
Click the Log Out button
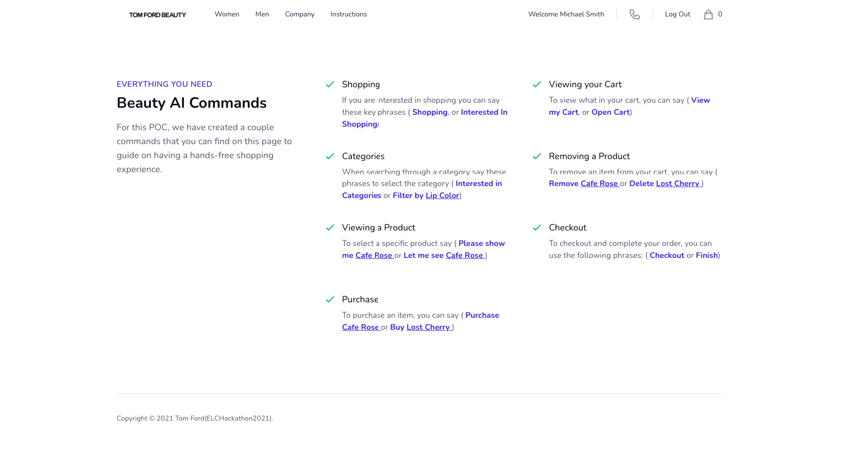pos(677,14)
